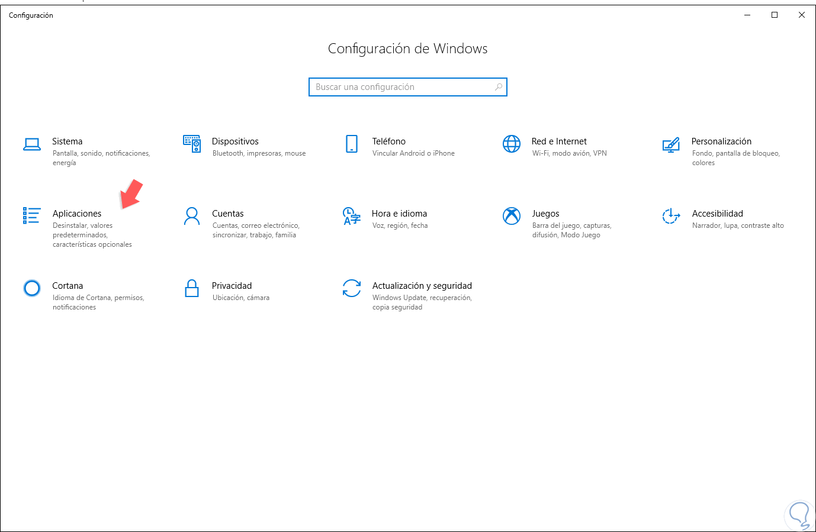Click the search magnifier icon
816x532 pixels.
tap(499, 87)
